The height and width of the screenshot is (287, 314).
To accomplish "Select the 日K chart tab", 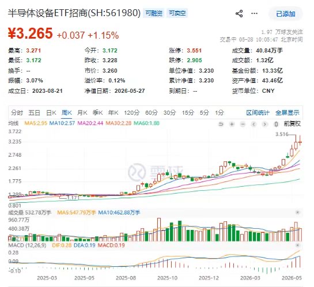I will [51, 112].
